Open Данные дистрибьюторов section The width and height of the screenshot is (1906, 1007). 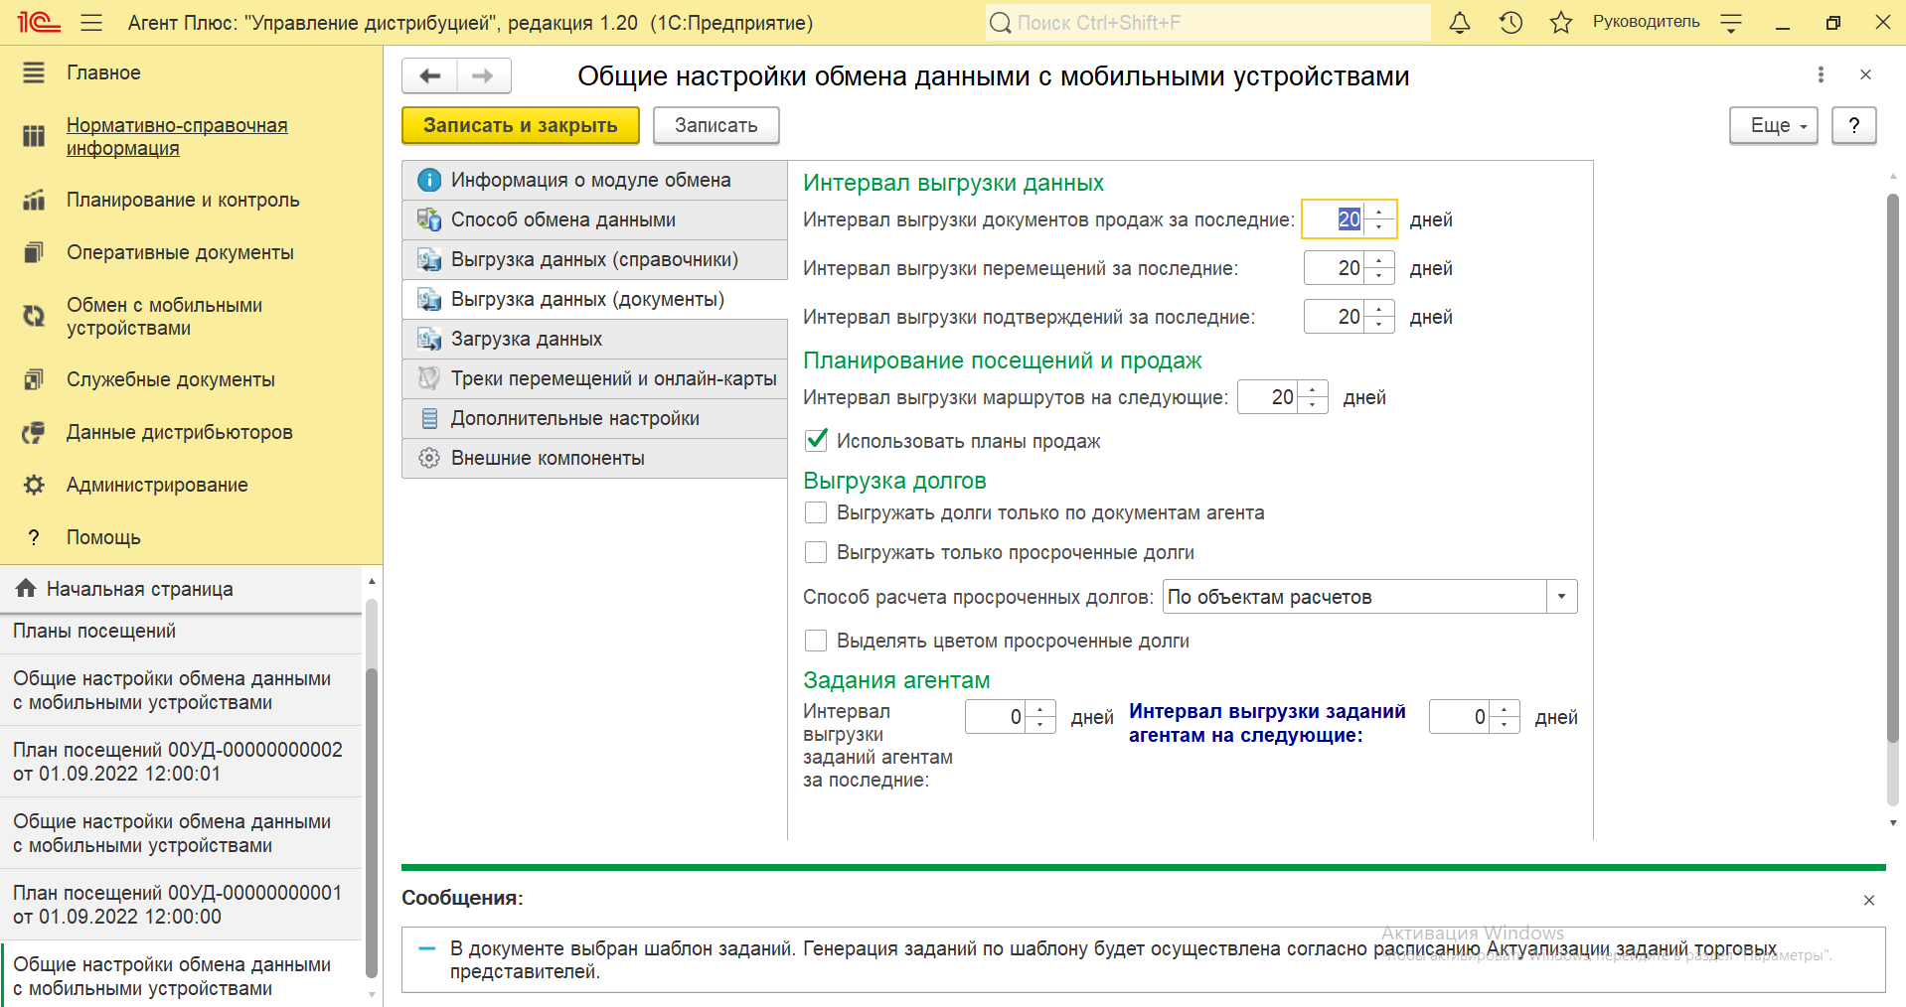pos(180,432)
